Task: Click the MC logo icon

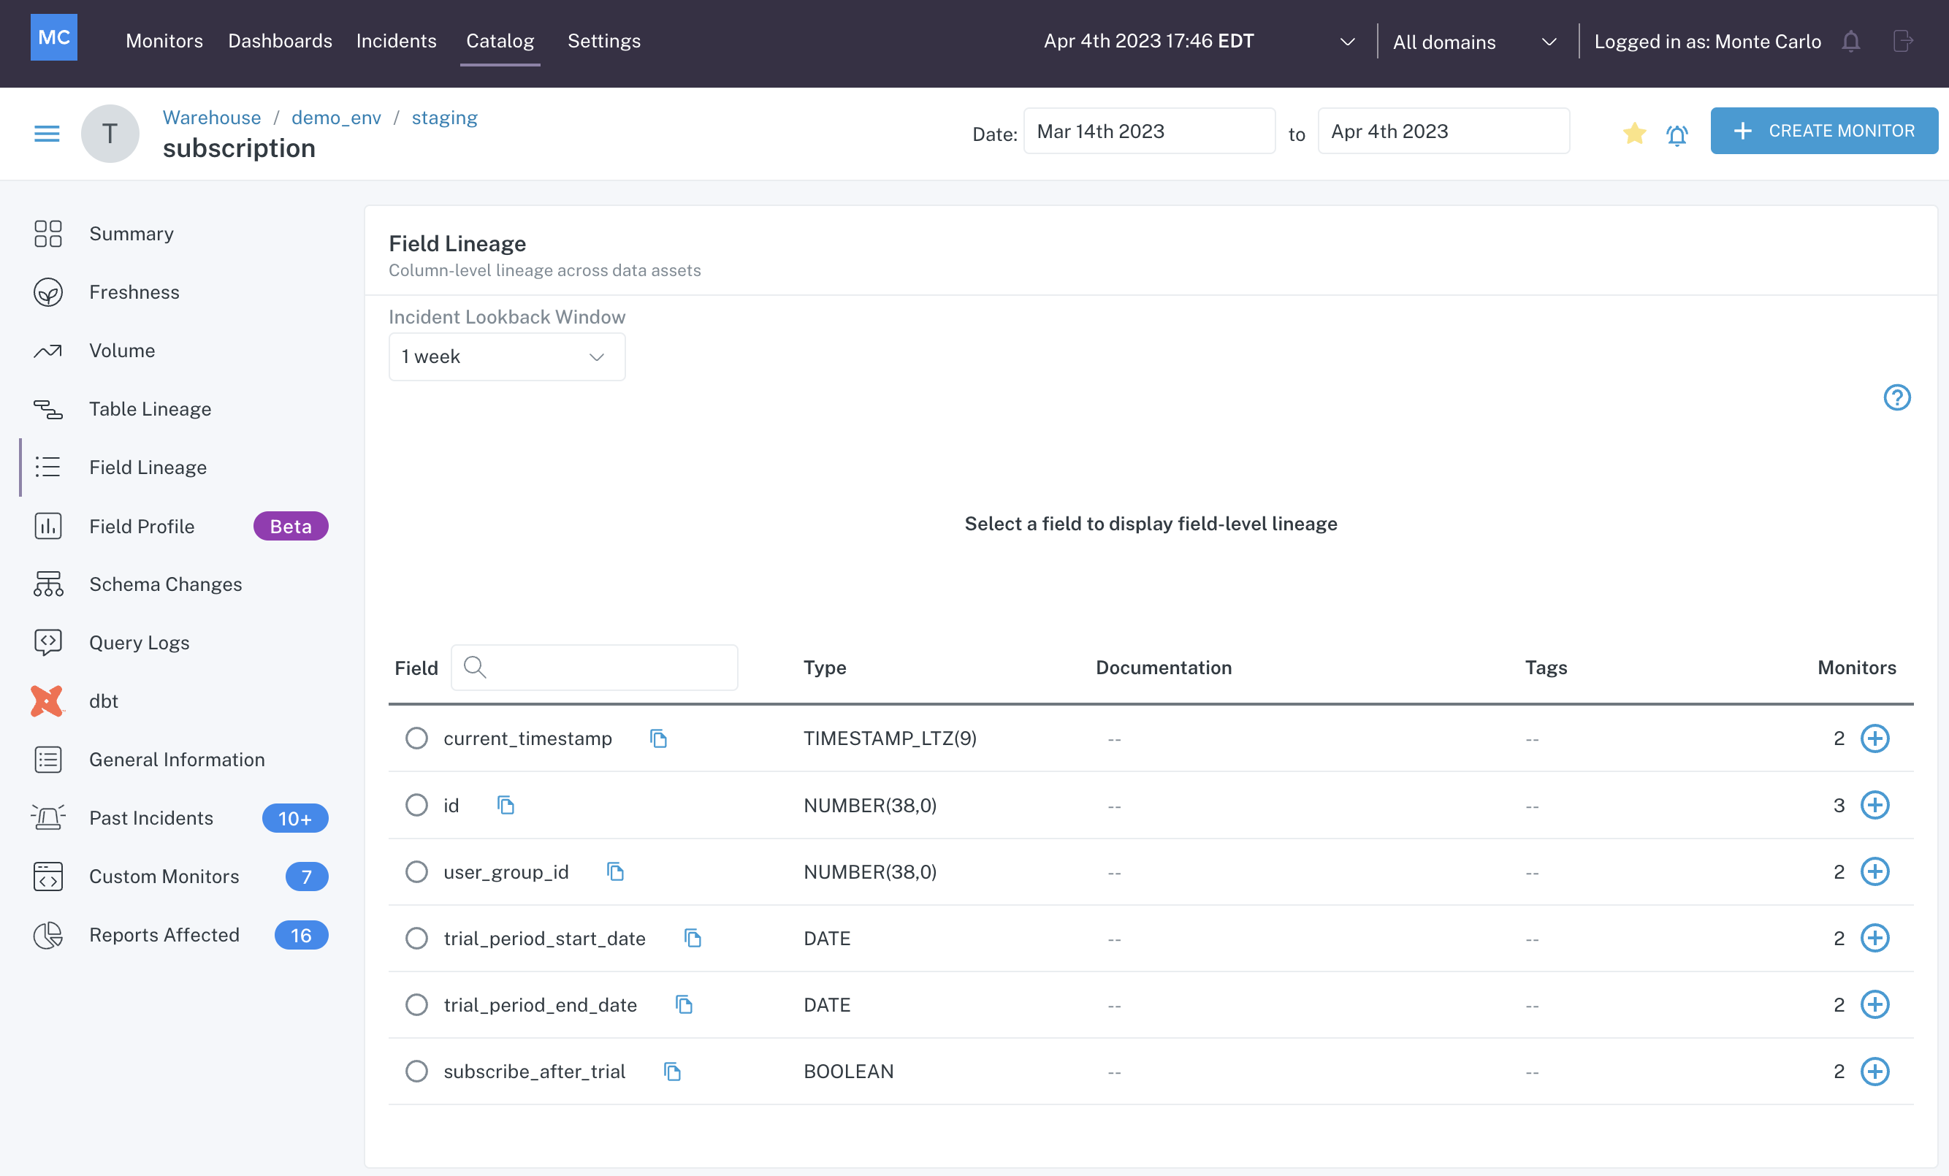Action: [54, 37]
